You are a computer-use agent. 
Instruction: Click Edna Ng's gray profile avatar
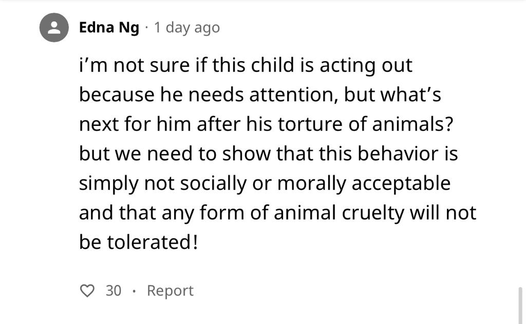[x=54, y=28]
